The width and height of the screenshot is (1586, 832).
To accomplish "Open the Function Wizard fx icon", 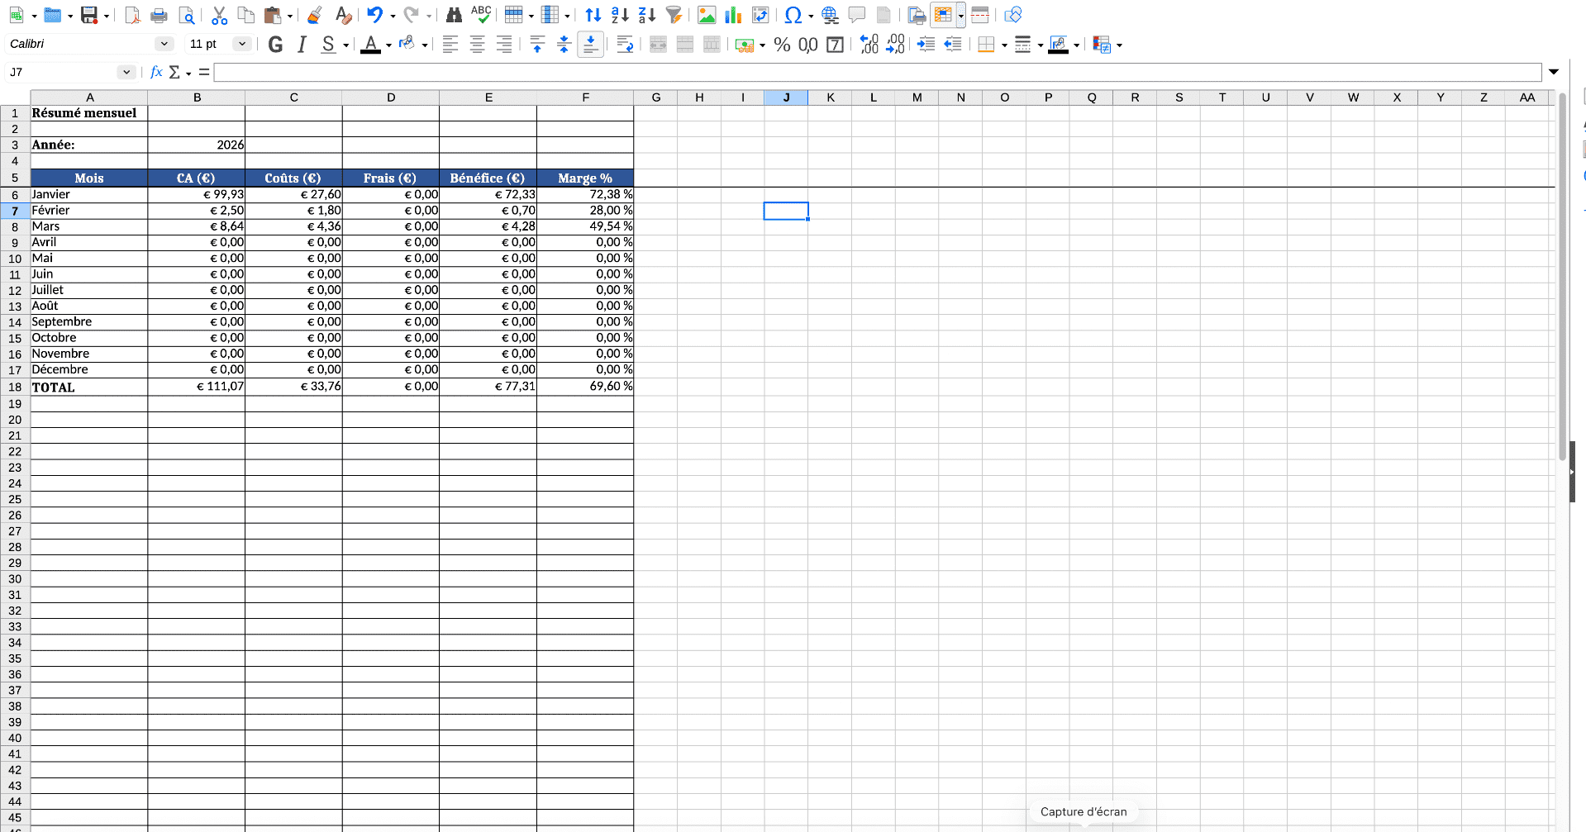I will coord(156,72).
